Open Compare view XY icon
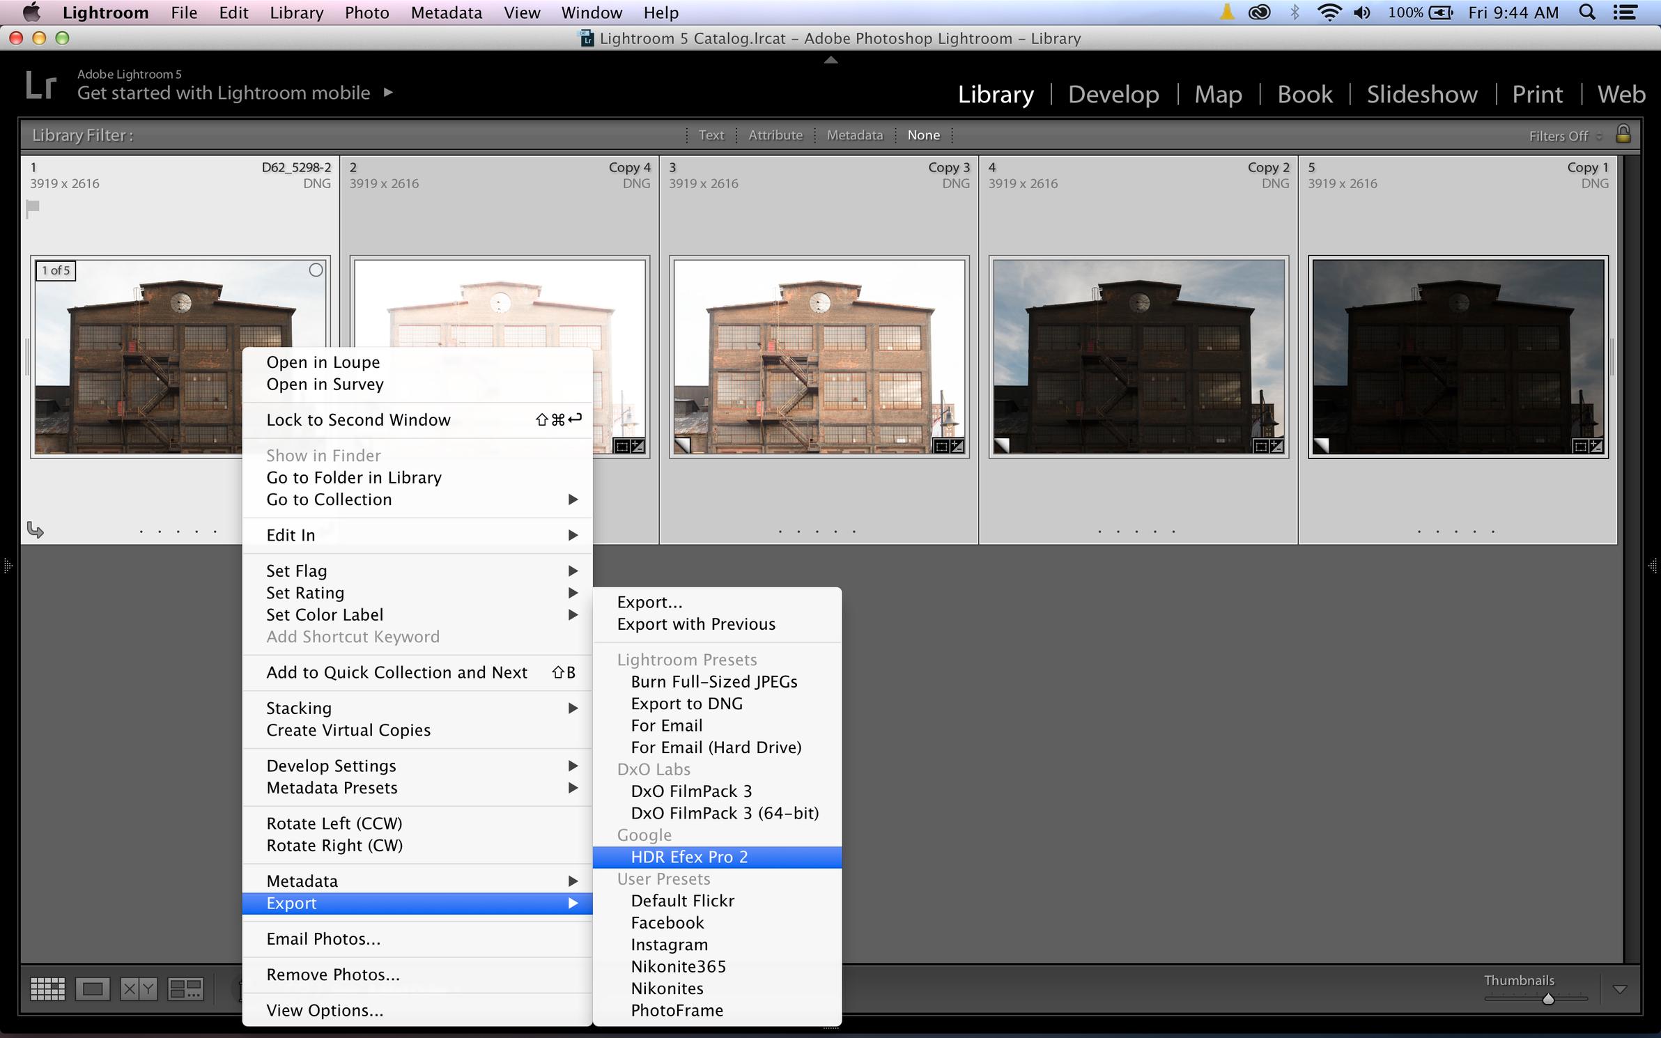Image resolution: width=1661 pixels, height=1038 pixels. click(139, 989)
